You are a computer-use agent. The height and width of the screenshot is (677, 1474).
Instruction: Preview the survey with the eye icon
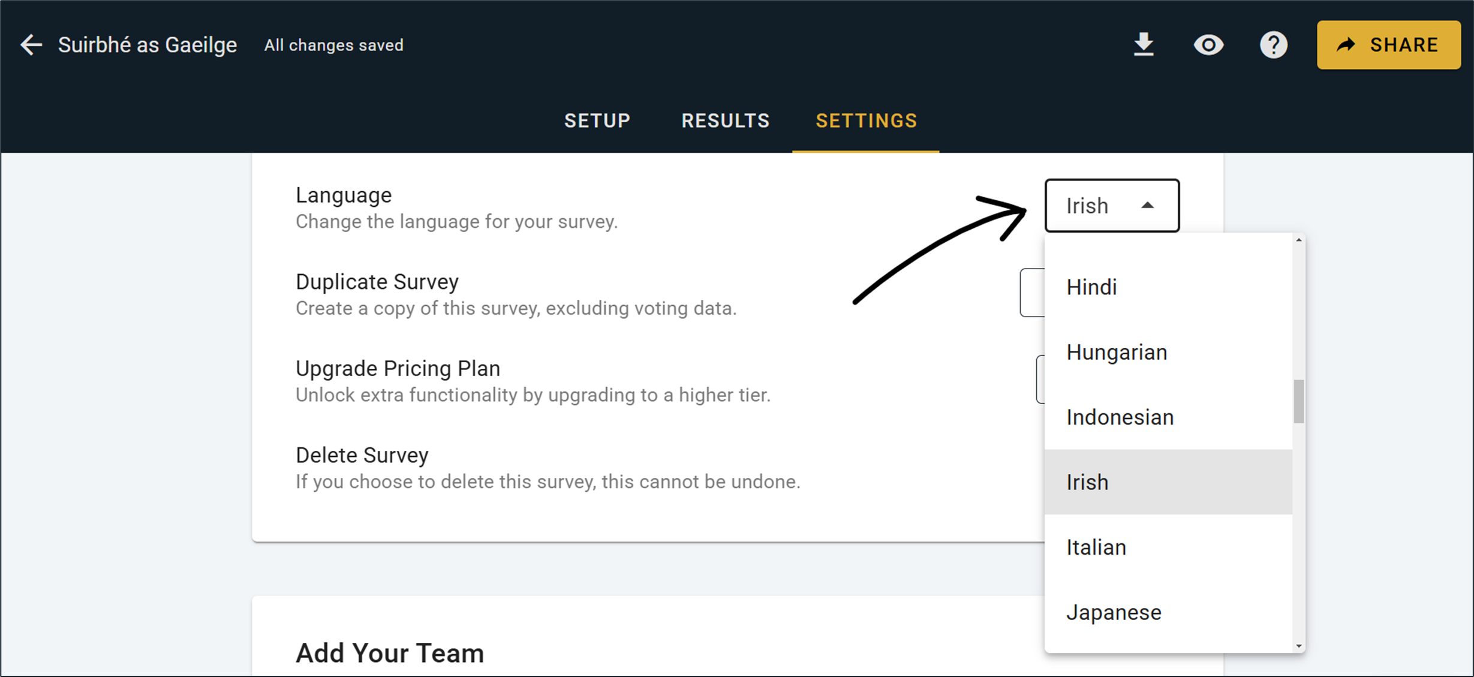click(1208, 45)
